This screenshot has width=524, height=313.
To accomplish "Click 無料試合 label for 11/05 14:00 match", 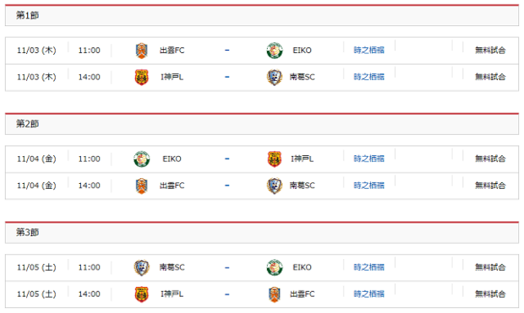I will click(x=490, y=294).
